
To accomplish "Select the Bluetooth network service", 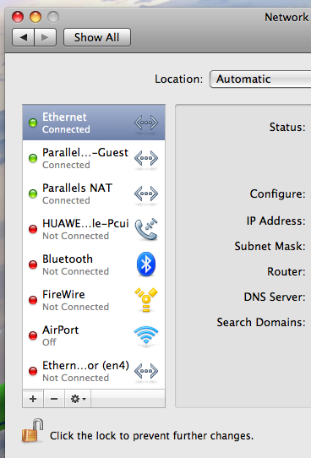I will tap(94, 264).
